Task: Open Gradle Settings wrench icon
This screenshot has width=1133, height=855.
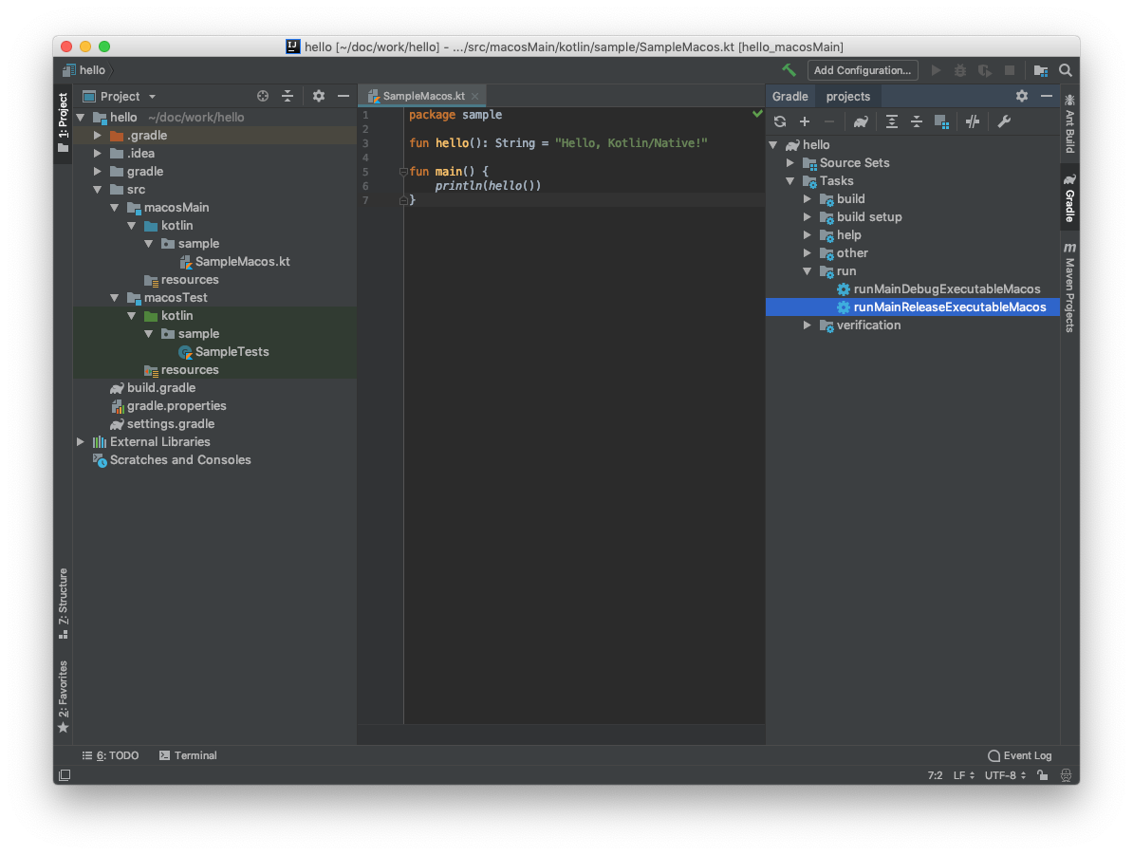Action: (x=1004, y=121)
